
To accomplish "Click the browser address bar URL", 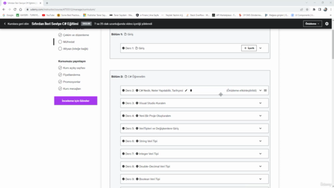I will (63, 9).
